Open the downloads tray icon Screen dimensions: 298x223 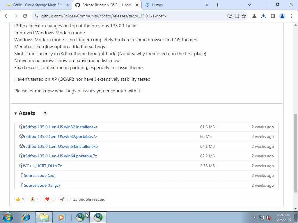[264, 16]
